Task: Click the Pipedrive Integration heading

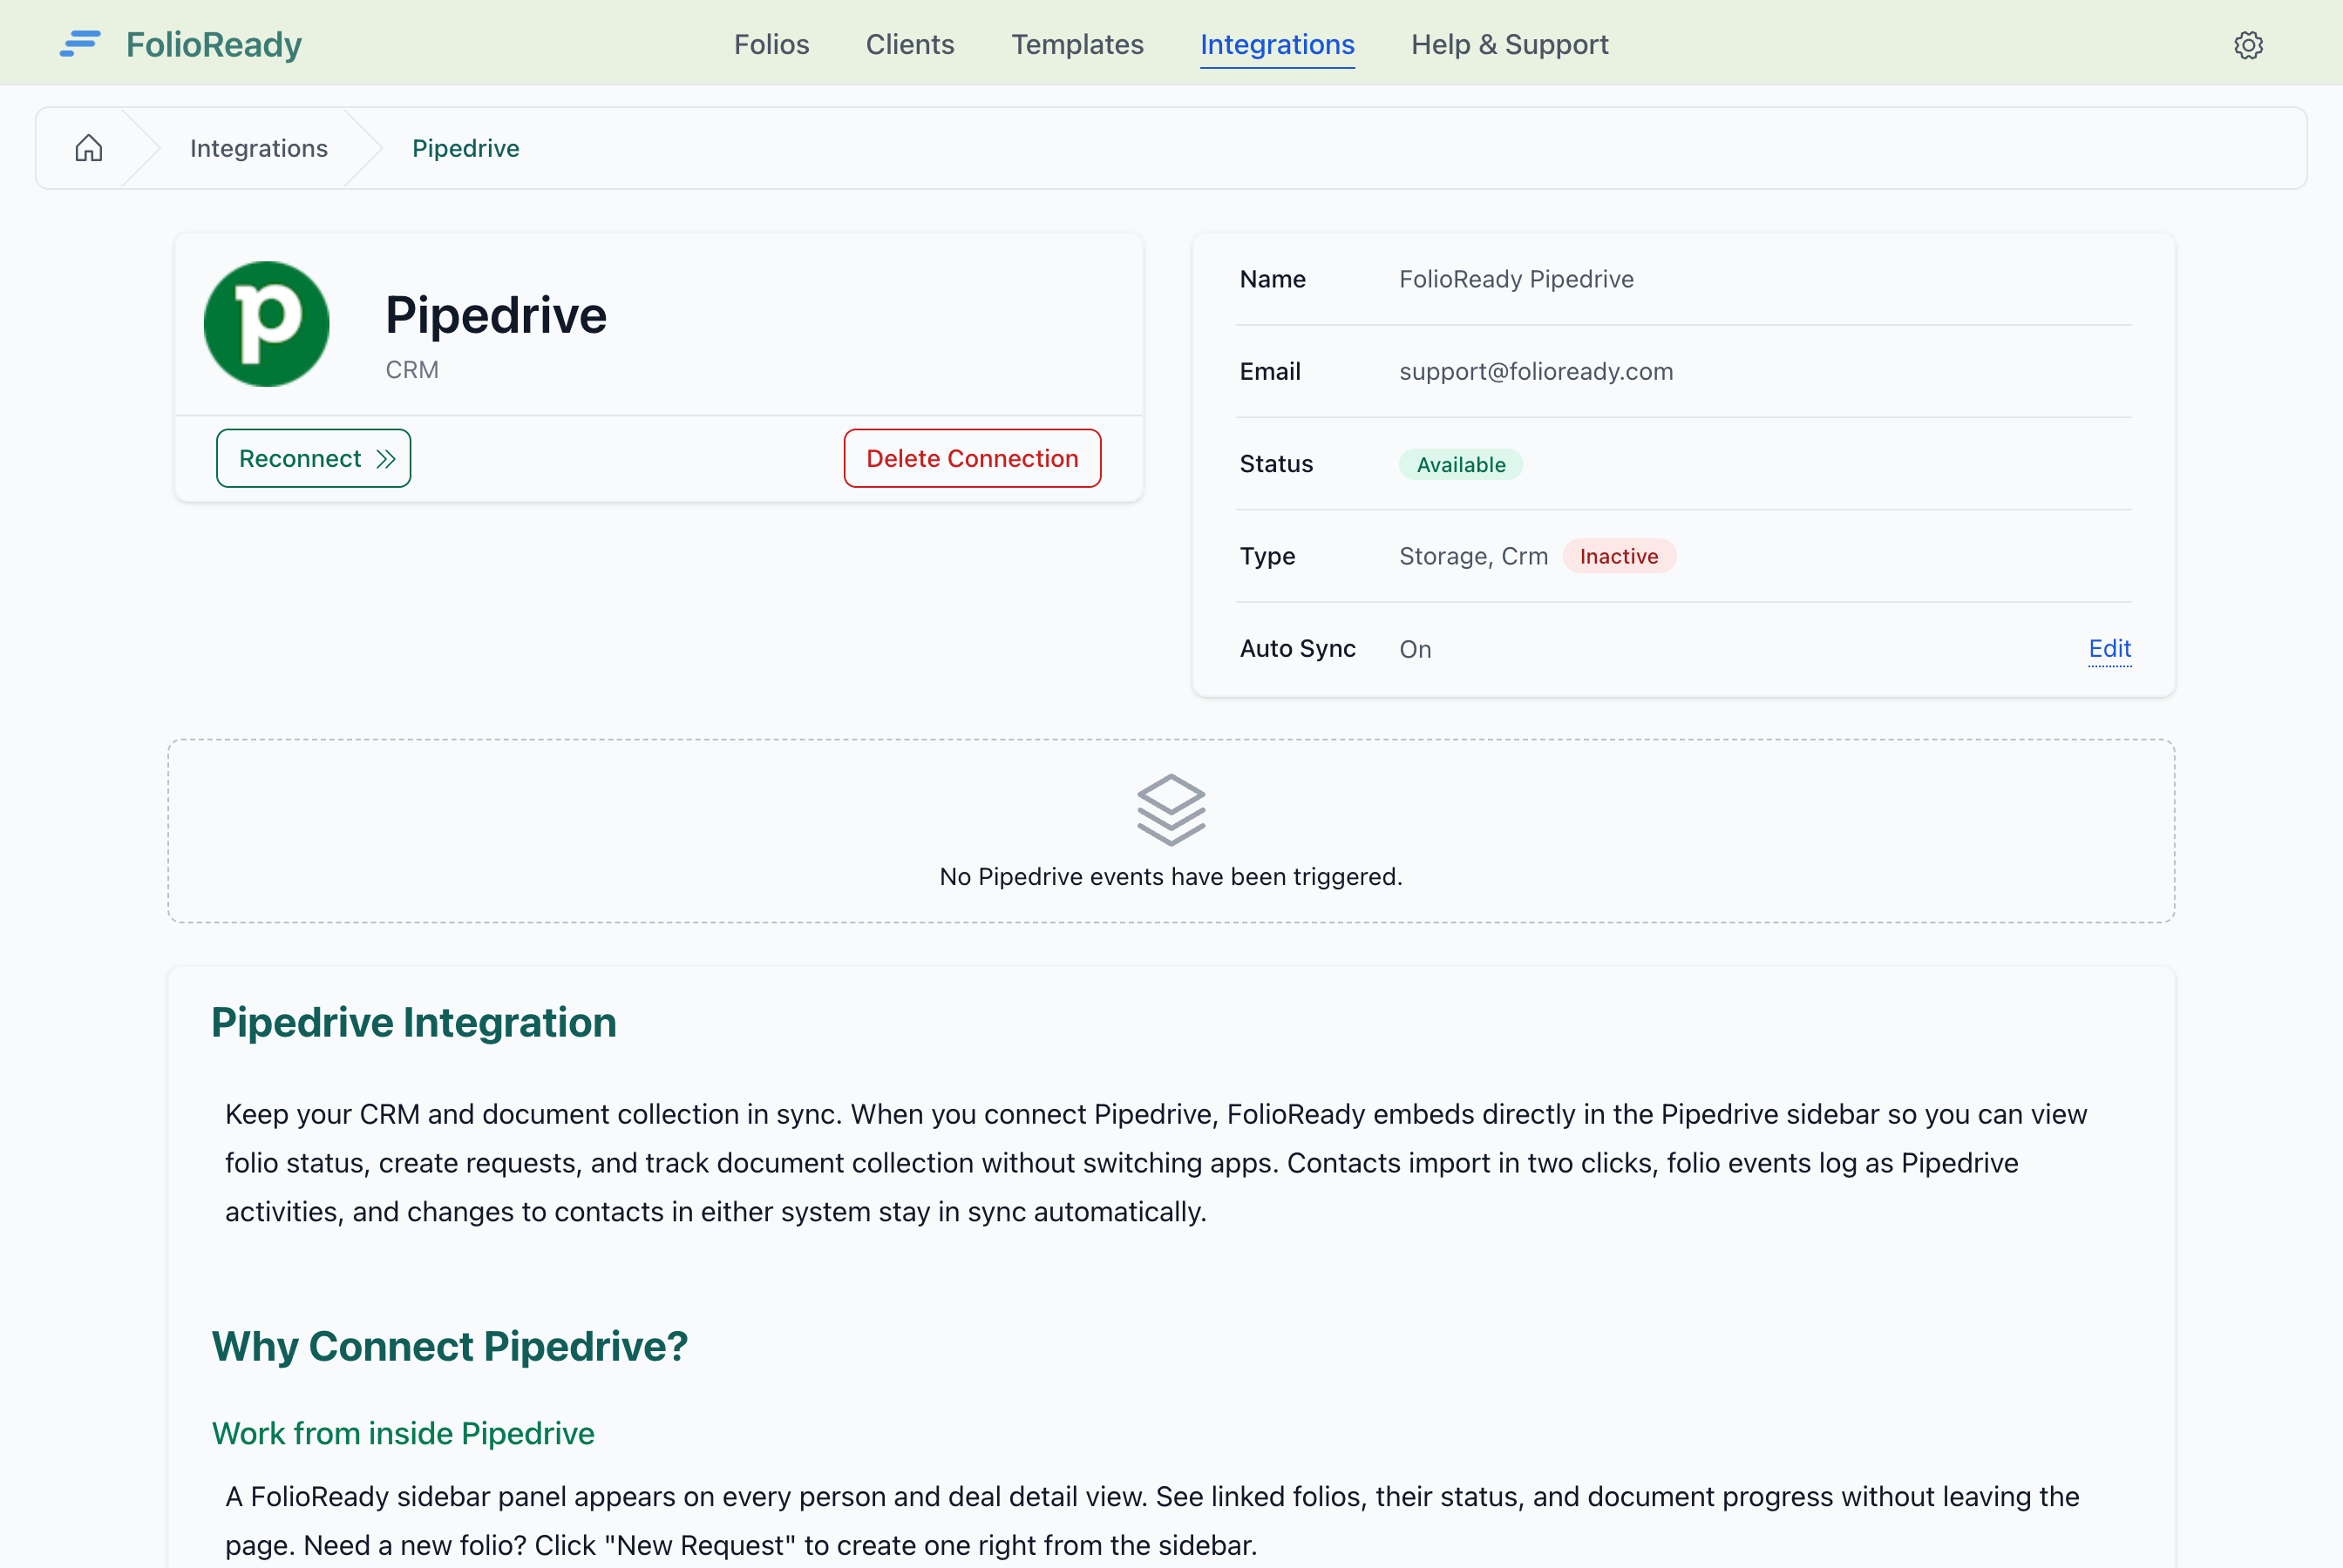Action: (x=413, y=1022)
